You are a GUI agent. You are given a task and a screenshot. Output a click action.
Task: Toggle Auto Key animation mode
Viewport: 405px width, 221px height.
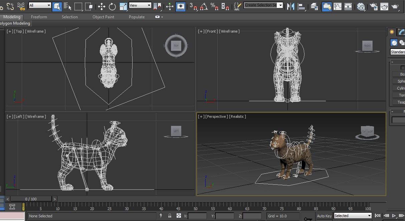(x=324, y=216)
